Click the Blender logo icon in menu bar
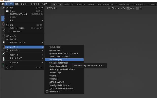 tap(3, 4)
